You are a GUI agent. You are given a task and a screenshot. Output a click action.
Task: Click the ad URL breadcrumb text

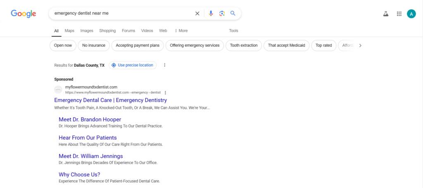point(113,93)
